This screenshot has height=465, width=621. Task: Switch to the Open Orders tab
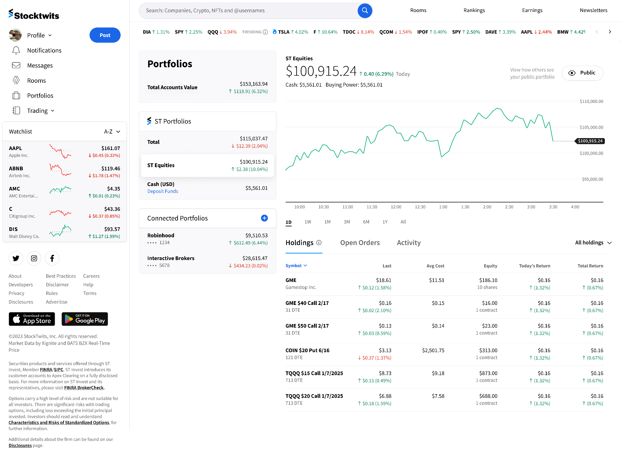[360, 243]
